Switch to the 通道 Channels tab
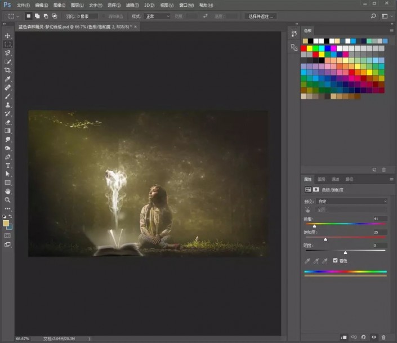The height and width of the screenshot is (343, 397). coord(335,179)
